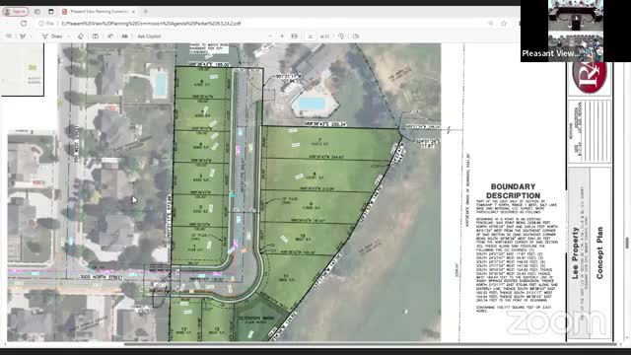Click the Sign in profile button

[16, 12]
